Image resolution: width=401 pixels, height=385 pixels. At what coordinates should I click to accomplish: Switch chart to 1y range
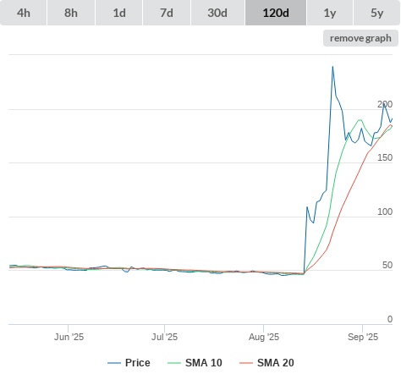click(x=330, y=13)
